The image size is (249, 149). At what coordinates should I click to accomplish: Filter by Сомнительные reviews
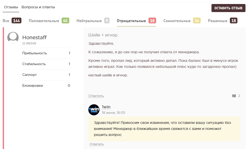[182, 21]
